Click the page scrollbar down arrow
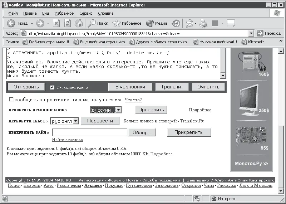286x204 pixels. point(281,191)
